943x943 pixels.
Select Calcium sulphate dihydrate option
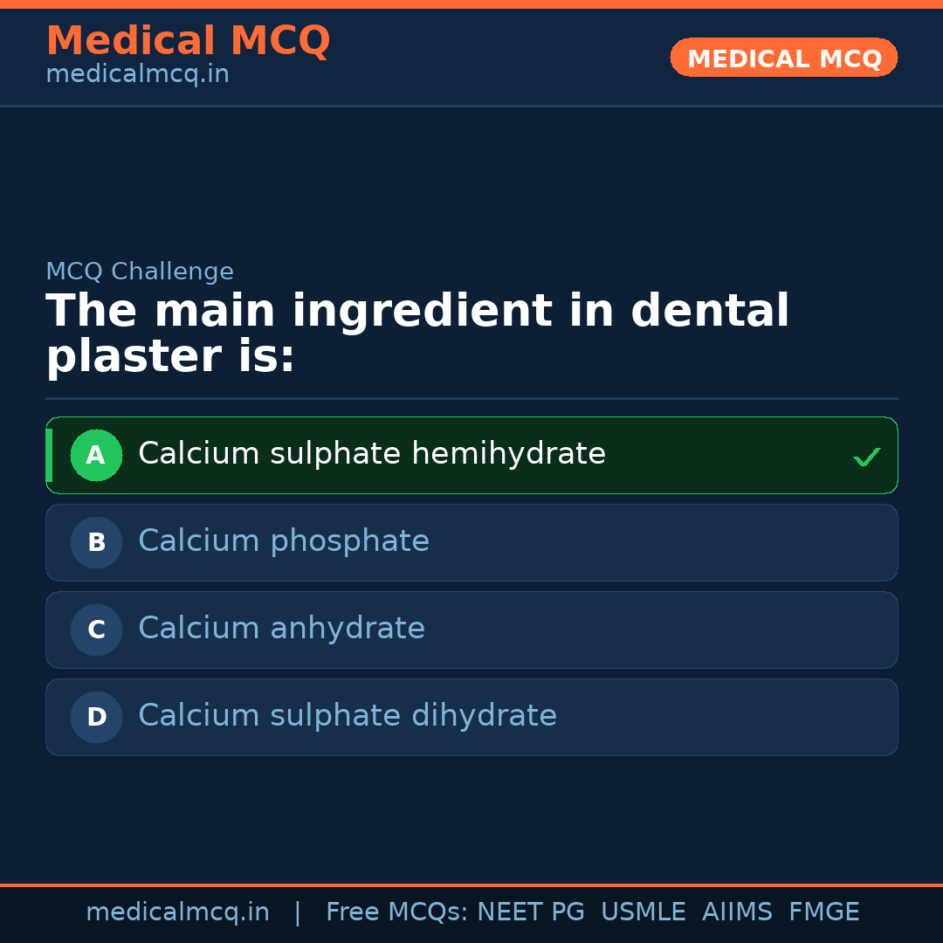pos(348,716)
